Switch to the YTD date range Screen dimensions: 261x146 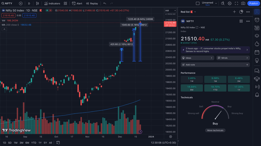pos(34,143)
